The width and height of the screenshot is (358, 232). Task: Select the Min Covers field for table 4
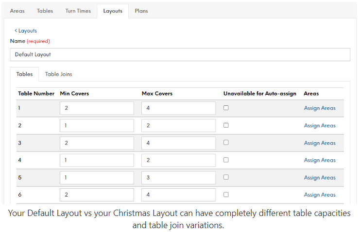click(97, 160)
